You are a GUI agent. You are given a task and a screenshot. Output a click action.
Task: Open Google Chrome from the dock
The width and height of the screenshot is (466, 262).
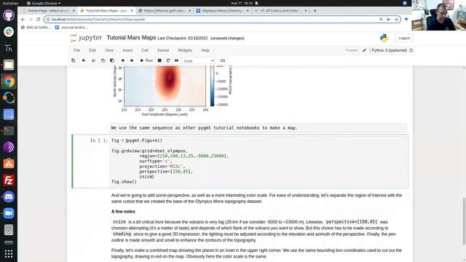9,82
